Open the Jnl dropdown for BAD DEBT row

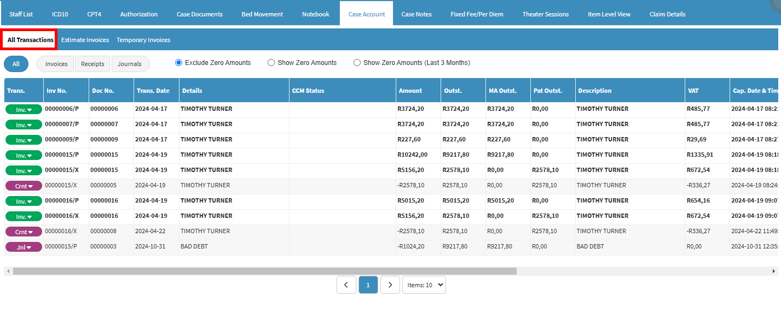point(24,247)
